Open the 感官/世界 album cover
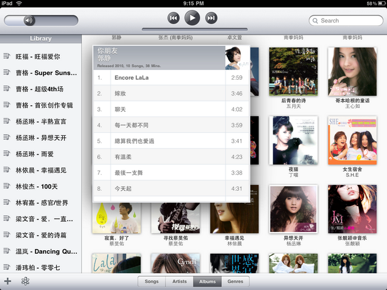 click(x=235, y=263)
